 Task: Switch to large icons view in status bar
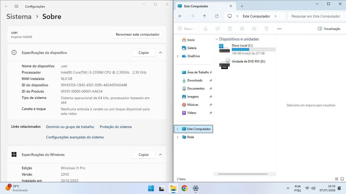coord(342,179)
